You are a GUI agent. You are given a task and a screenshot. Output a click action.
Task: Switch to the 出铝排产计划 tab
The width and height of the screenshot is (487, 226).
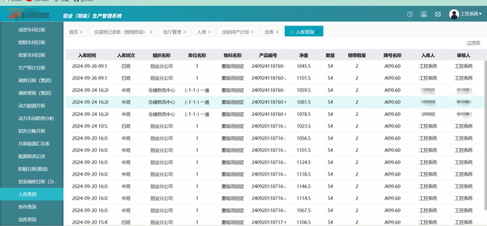(236, 32)
